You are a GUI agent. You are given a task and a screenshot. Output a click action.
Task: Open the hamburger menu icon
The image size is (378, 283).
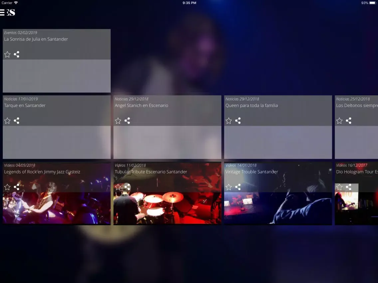2,12
